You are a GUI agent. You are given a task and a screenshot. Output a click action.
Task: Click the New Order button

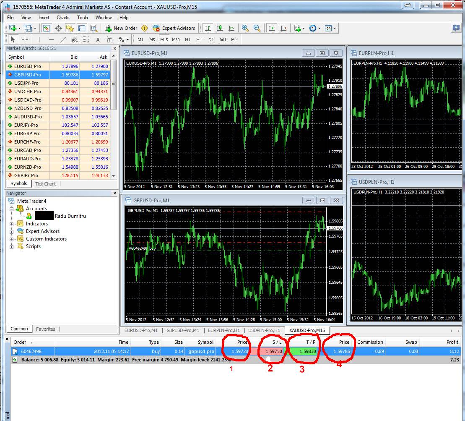click(121, 28)
